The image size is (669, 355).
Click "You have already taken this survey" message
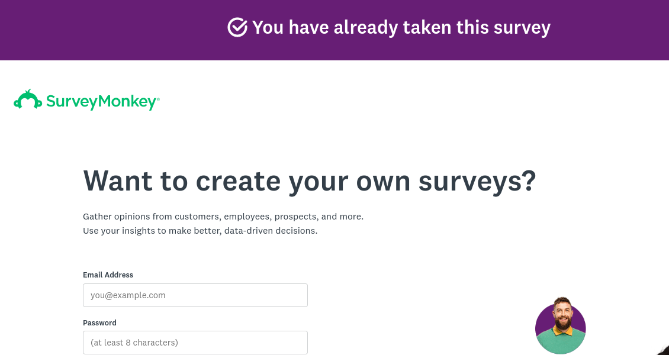pos(401,27)
